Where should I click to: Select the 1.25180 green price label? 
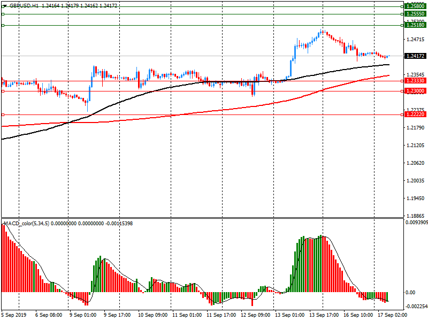(x=415, y=25)
